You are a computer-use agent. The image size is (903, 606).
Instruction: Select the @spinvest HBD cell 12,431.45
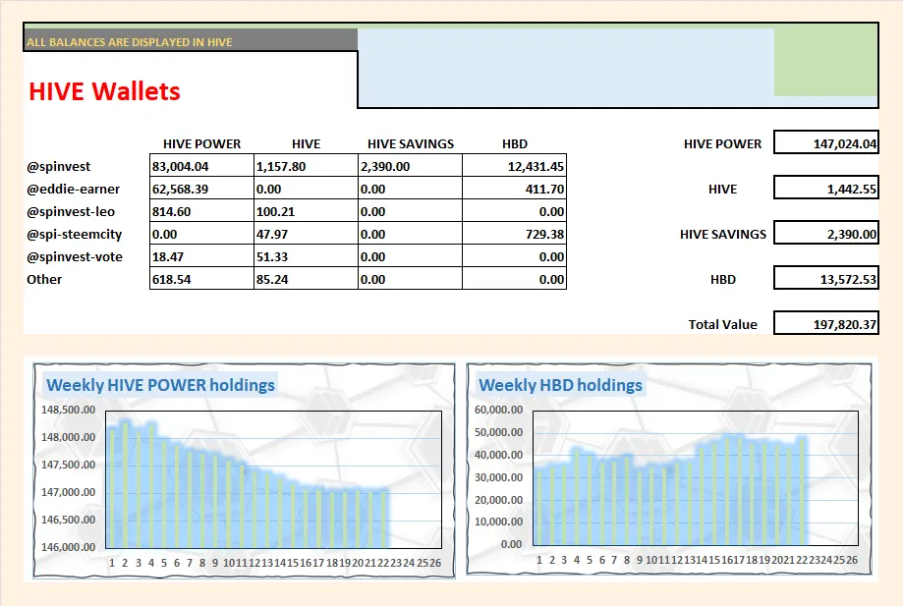tap(514, 166)
